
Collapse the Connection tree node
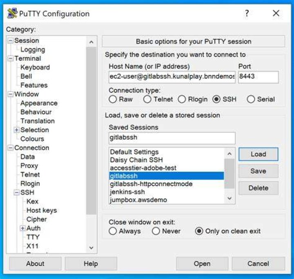11,148
